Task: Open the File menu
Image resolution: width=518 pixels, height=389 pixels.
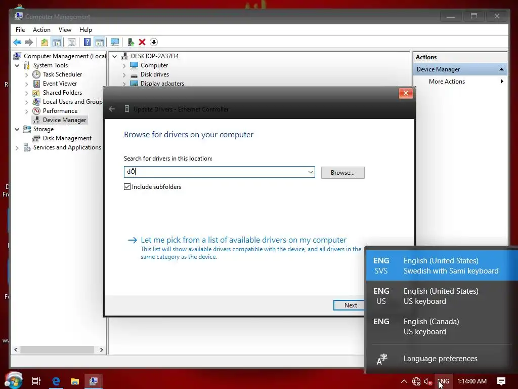Action: tap(20, 30)
